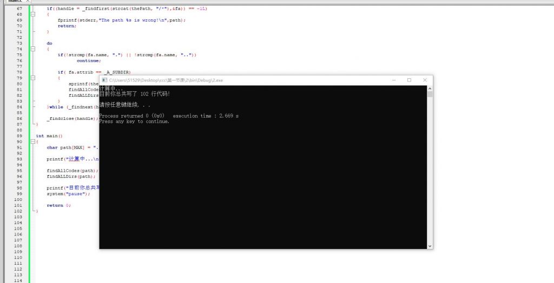The image size is (554, 283).
Task: Collapse the code block at line 68
Action: click(x=32, y=15)
